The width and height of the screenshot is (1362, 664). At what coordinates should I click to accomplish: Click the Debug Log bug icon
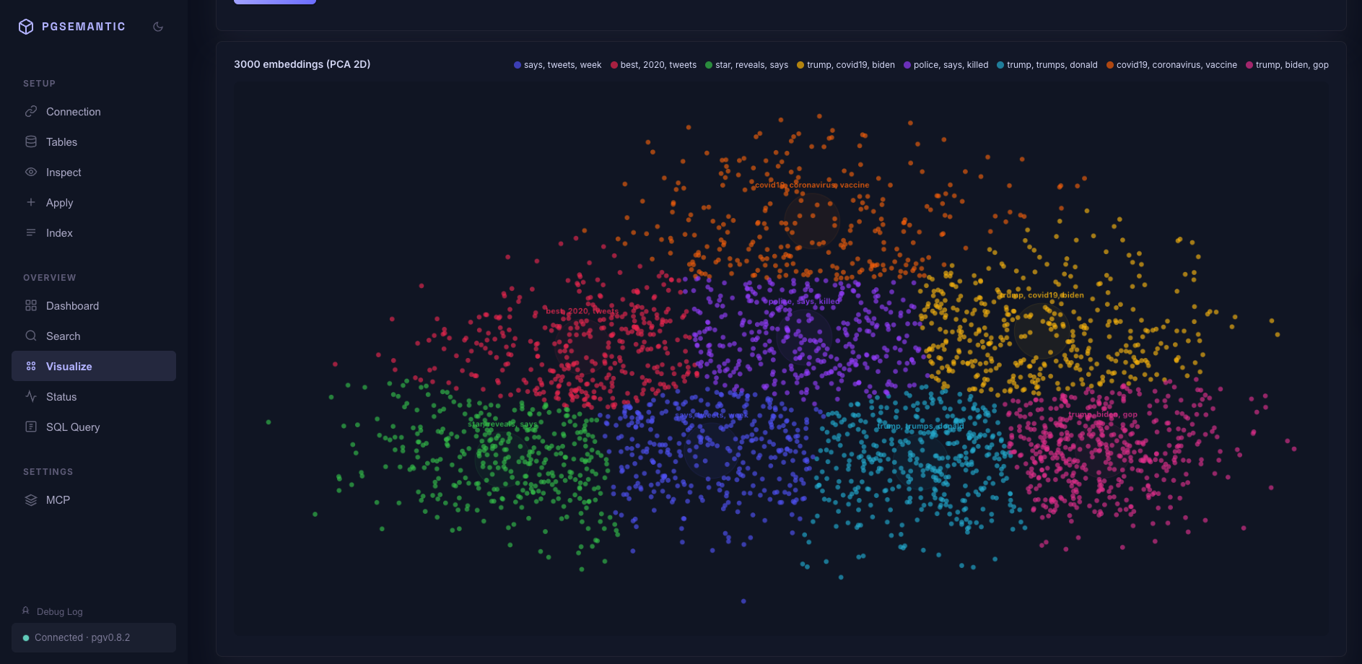click(26, 611)
